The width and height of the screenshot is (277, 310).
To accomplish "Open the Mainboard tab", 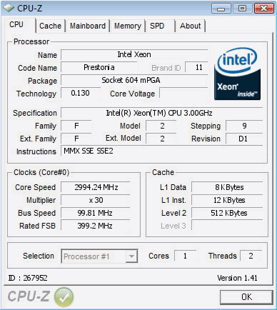I will (x=88, y=26).
